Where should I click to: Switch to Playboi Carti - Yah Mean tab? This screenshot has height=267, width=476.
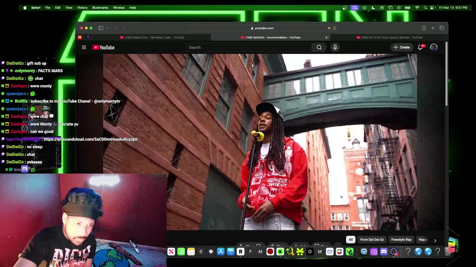pyautogui.click(x=152, y=37)
